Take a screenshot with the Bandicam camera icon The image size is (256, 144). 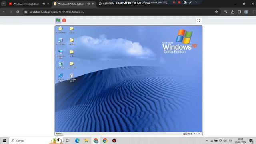click(x=185, y=2)
